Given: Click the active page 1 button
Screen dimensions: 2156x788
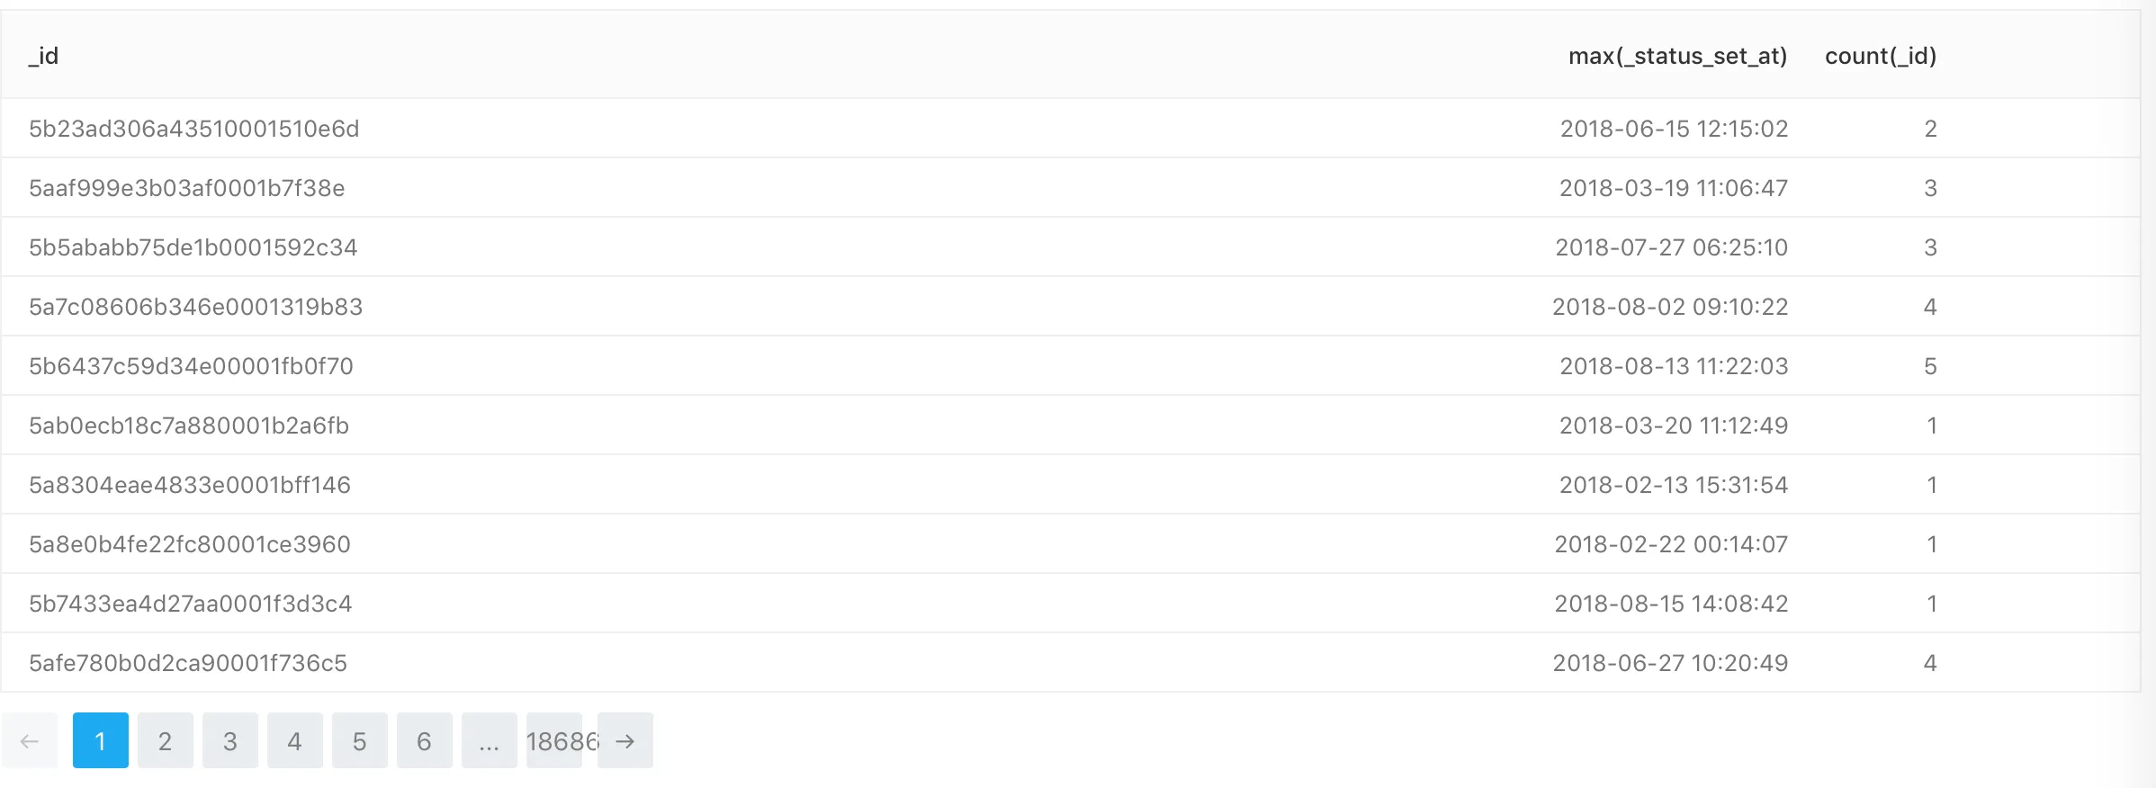Looking at the screenshot, I should (x=100, y=740).
